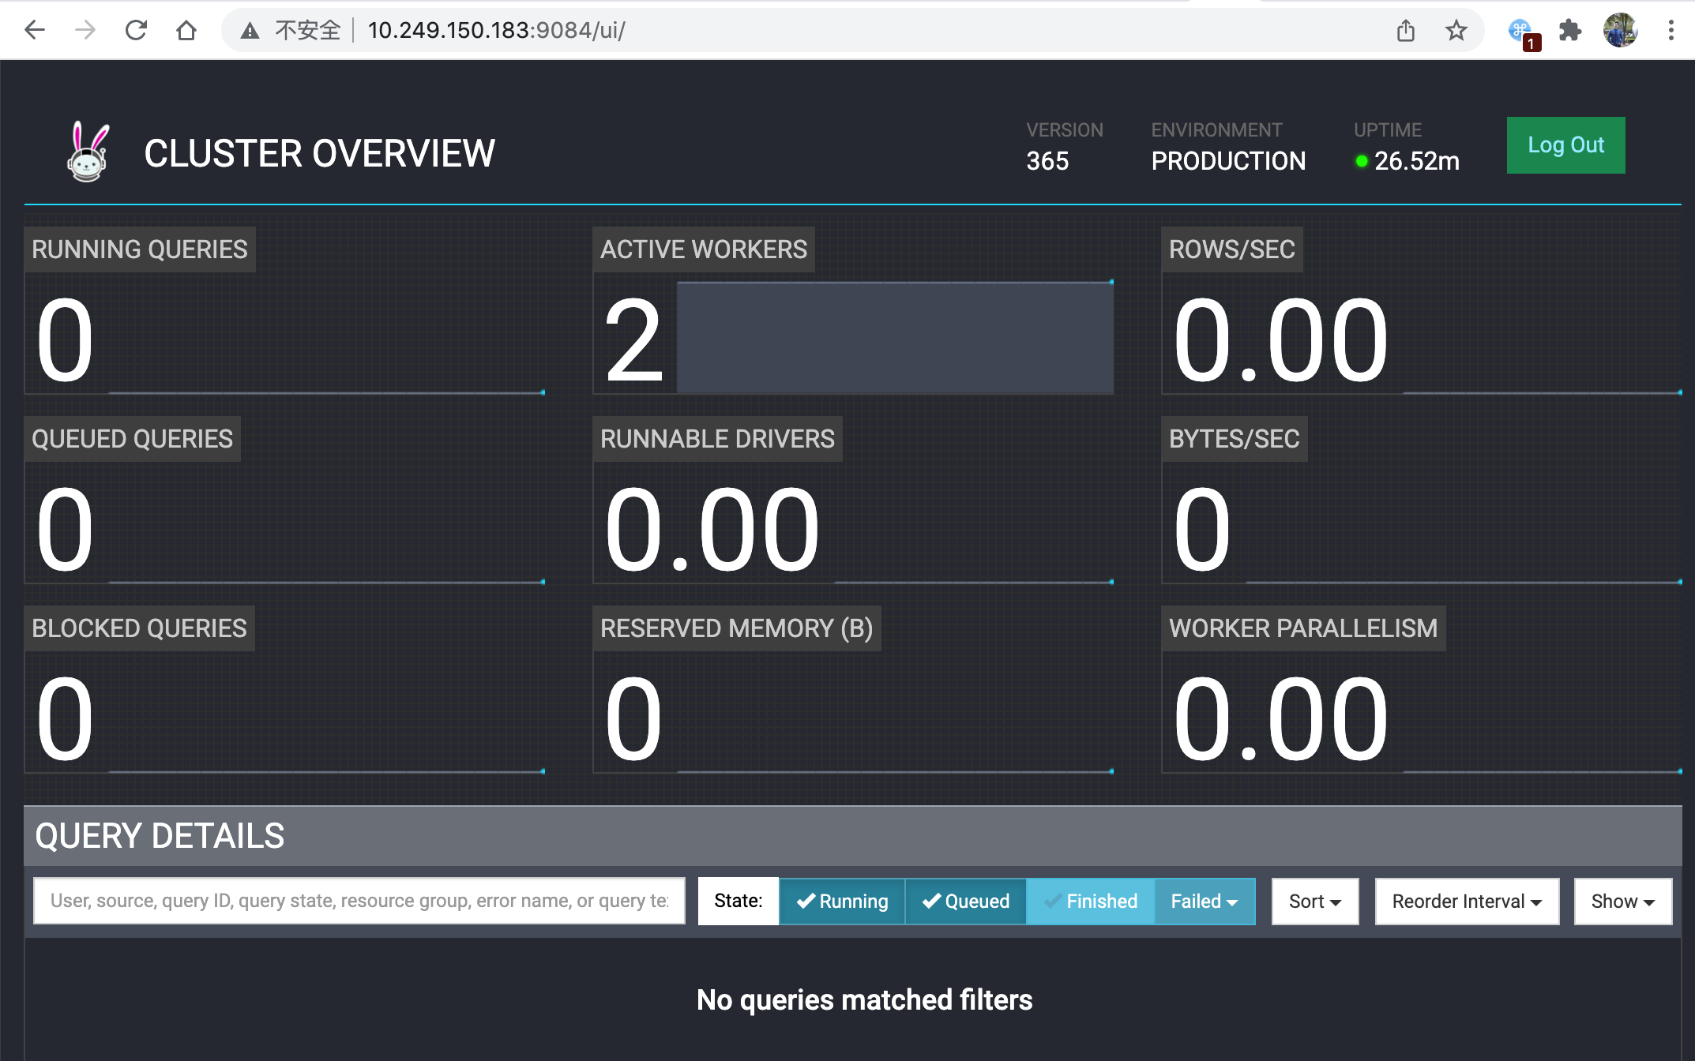Open Chrome three-dot menu
Viewport: 1695px width, 1061px height.
[1671, 31]
